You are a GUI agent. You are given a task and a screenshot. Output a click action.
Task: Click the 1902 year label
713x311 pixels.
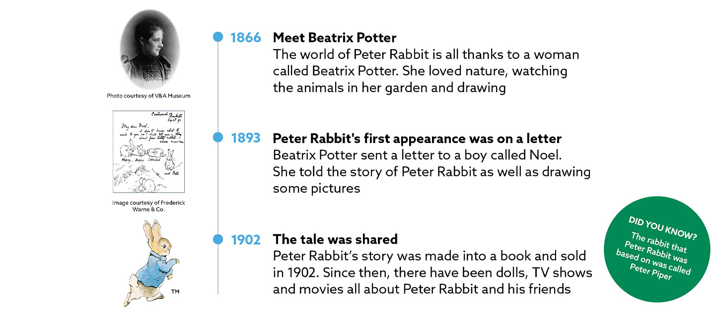pos(246,240)
